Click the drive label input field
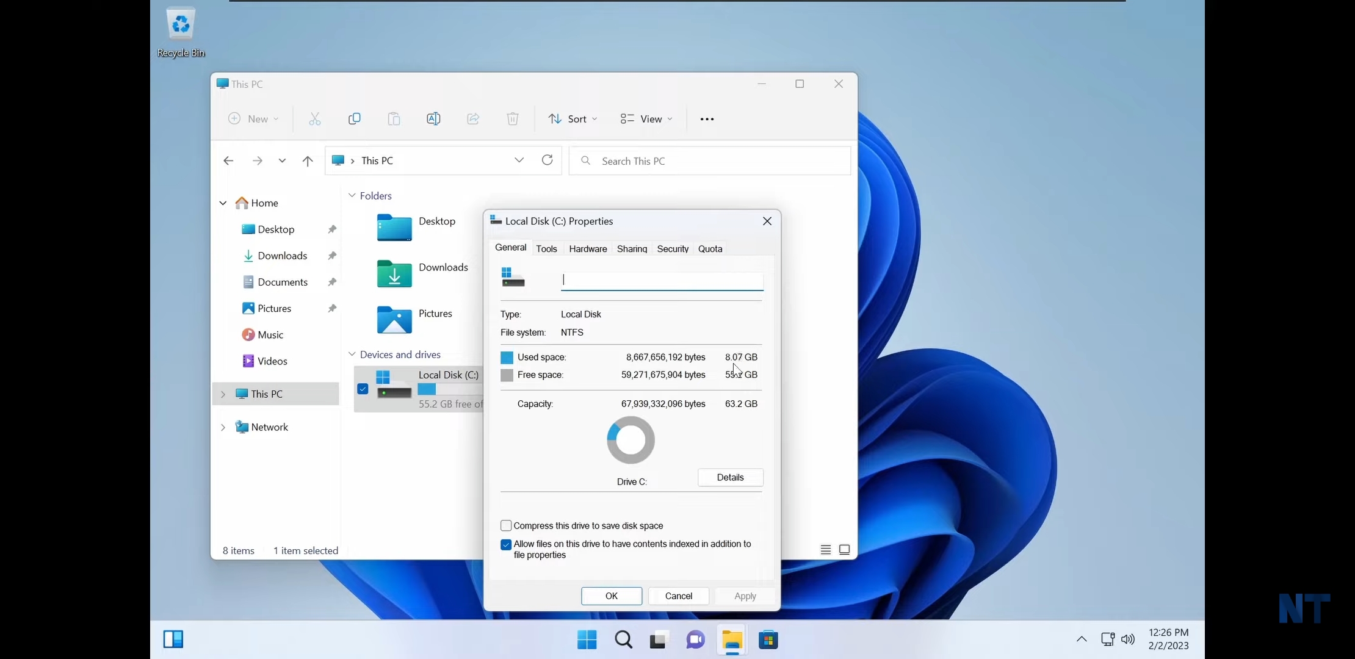 click(661, 280)
